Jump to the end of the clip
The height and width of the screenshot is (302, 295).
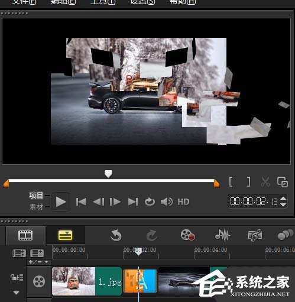tap(133, 202)
